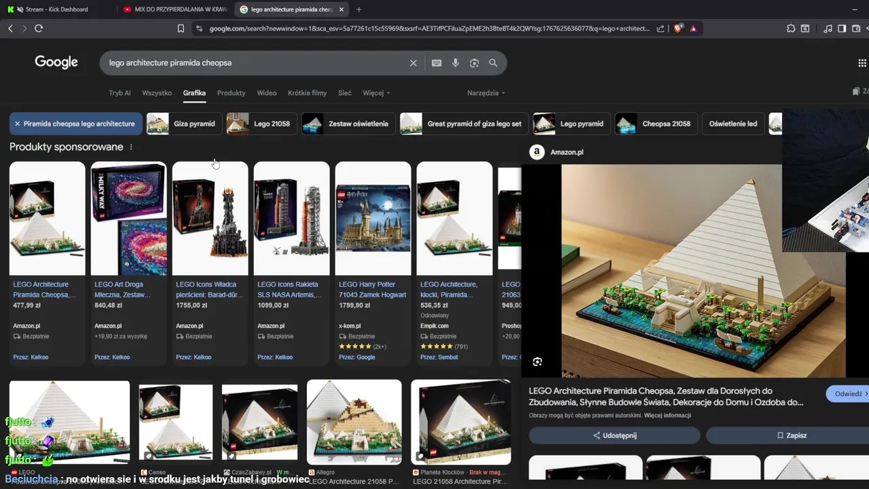Open the Więcej informacji link
The width and height of the screenshot is (869, 489).
point(667,416)
